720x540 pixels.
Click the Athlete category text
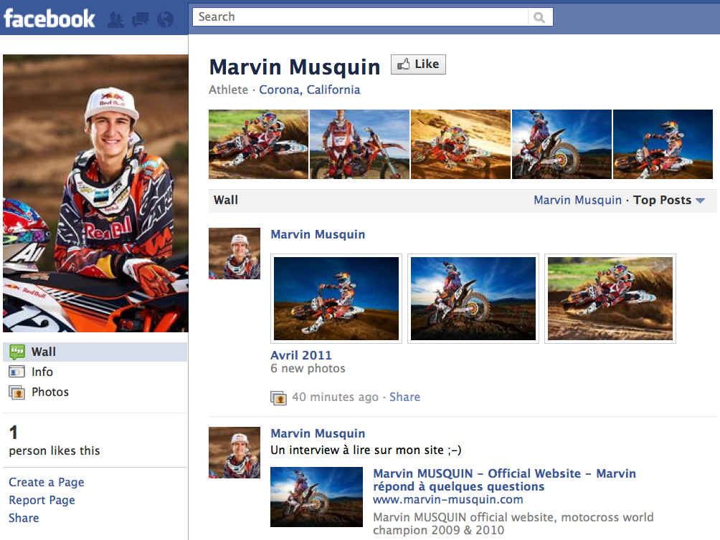228,90
